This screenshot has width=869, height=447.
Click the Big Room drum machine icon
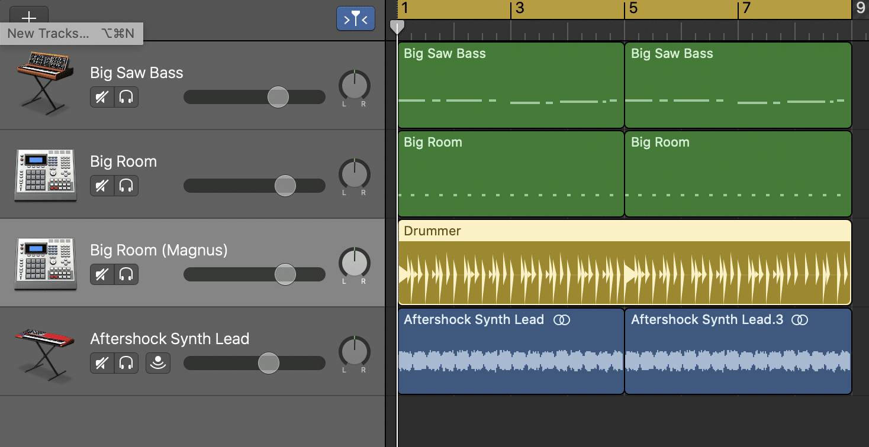point(44,174)
